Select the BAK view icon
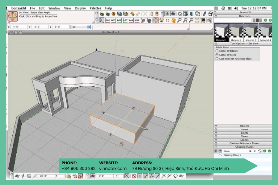This screenshot has width=278, height=185. pyautogui.click(x=131, y=20)
